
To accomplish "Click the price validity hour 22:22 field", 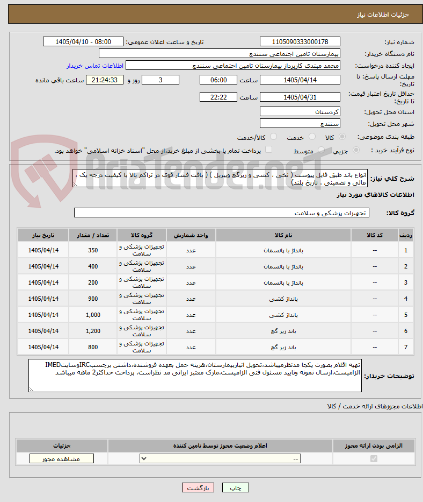I will tap(218, 97).
